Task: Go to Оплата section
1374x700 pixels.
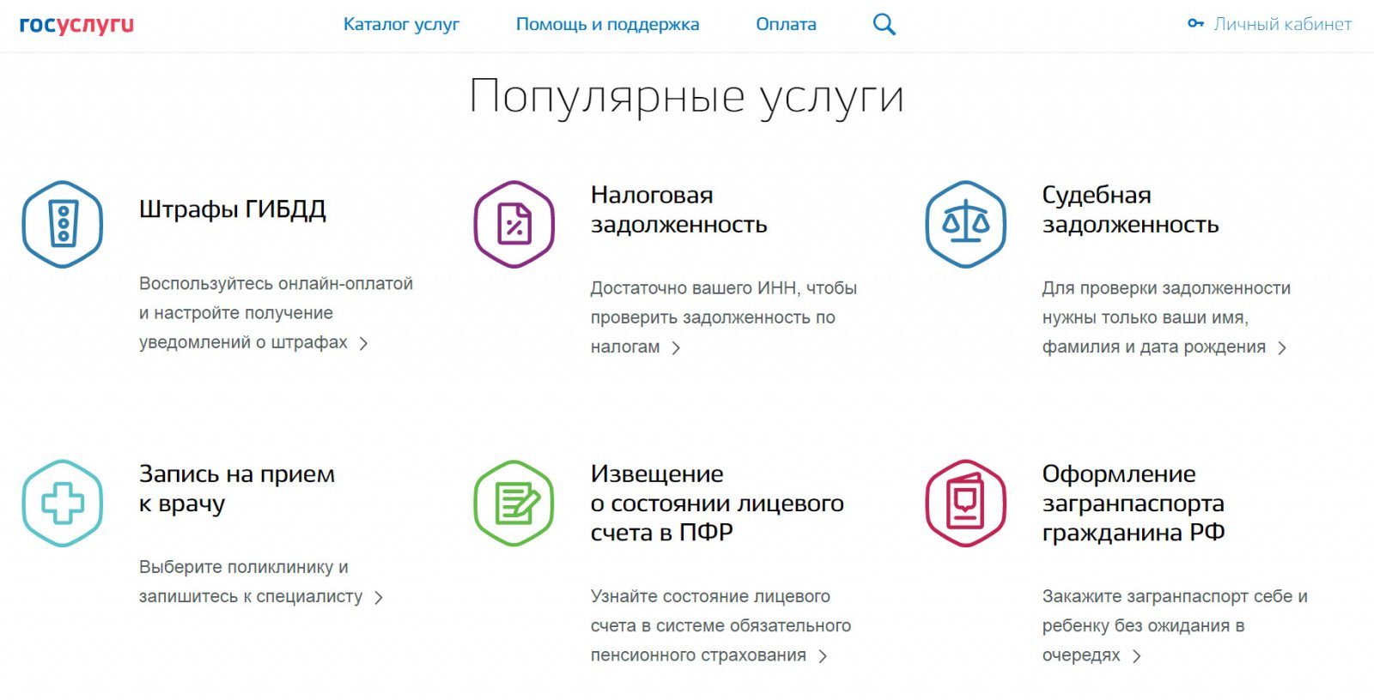Action: click(786, 24)
